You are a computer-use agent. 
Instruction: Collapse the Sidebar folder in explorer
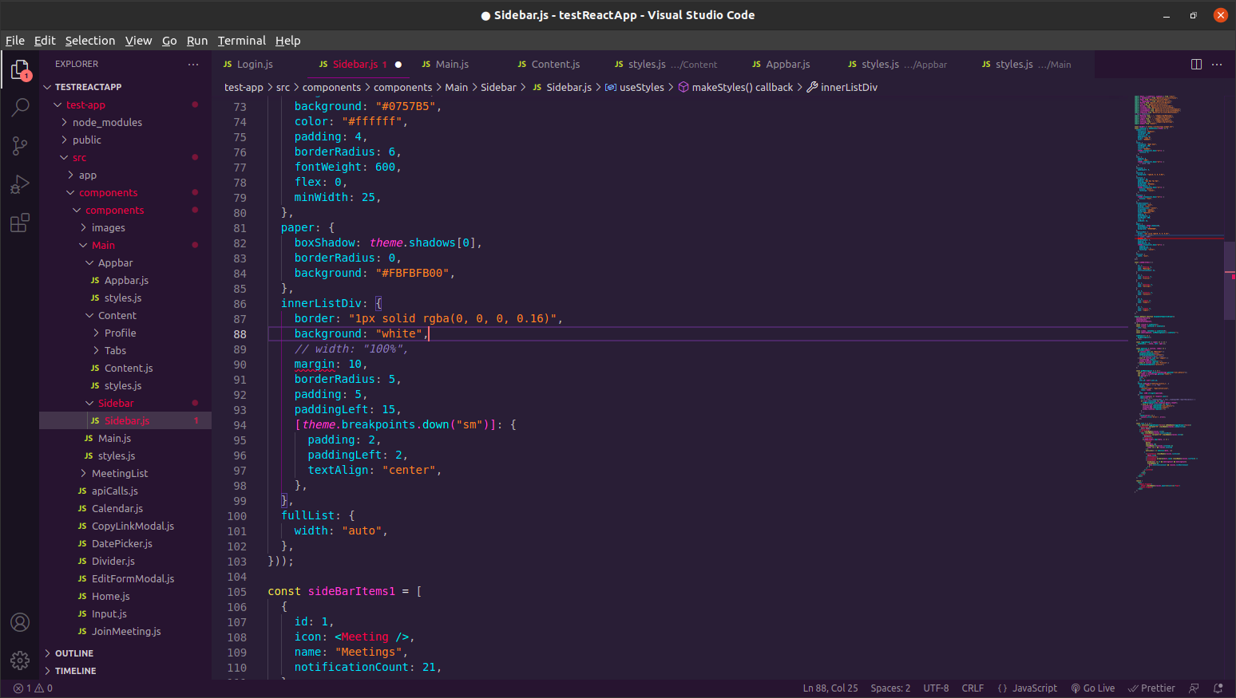click(x=115, y=403)
